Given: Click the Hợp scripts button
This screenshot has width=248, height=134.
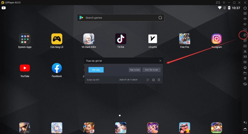Looking at the screenshot, I should tap(135, 70).
